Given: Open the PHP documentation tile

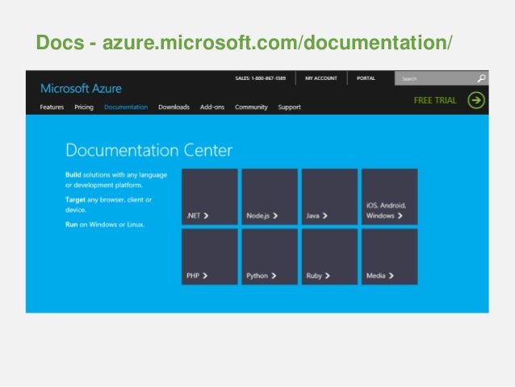Looking at the screenshot, I should point(210,257).
